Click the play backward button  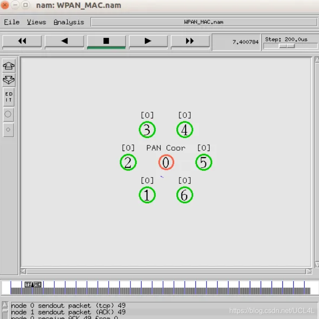64,41
